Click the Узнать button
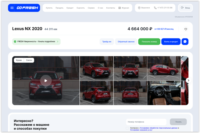The width and height of the screenshot is (200, 133). point(178,122)
